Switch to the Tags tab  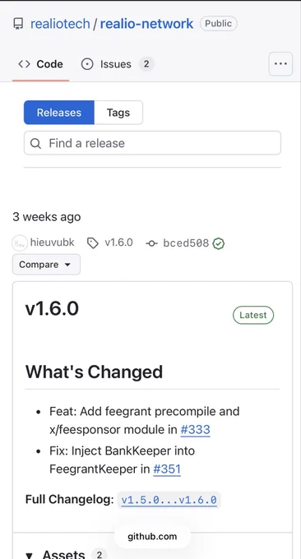(x=118, y=113)
